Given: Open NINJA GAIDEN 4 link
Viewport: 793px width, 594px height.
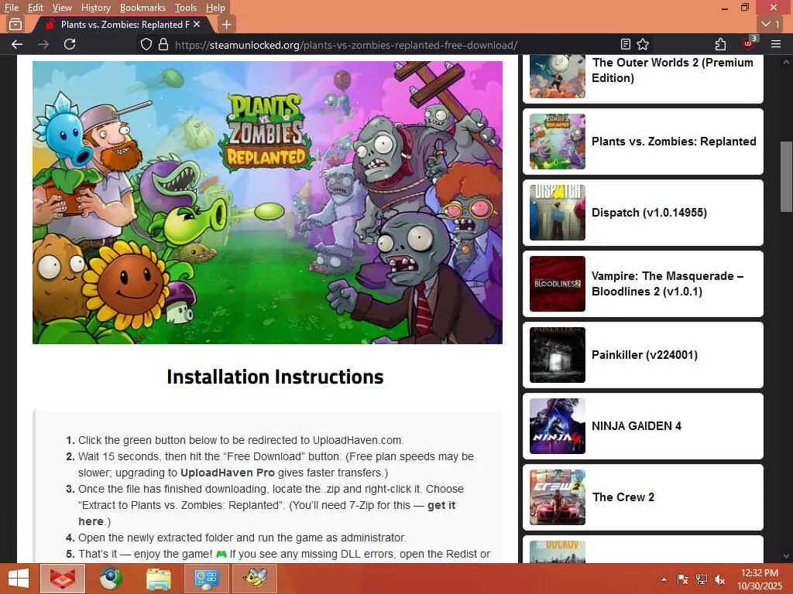Looking at the screenshot, I should tap(637, 426).
